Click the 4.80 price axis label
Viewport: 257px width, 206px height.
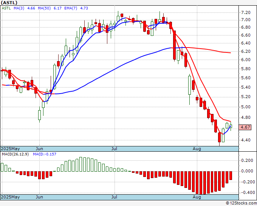[x=246, y=117]
